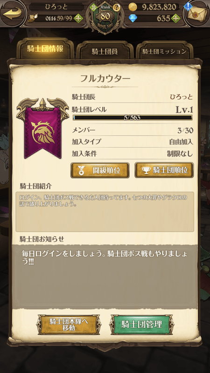Open 騎士団順位 trophy button
The width and height of the screenshot is (210, 373).
164,170
